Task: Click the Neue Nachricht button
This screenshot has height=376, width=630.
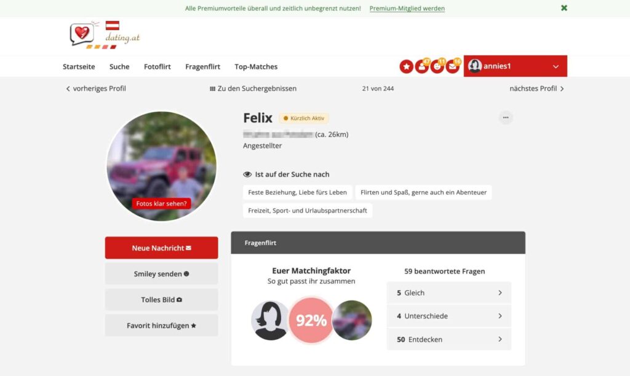Action: pos(162,248)
